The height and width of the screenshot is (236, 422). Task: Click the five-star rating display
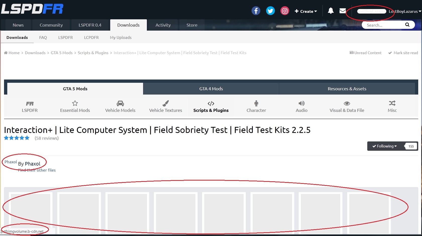pos(17,138)
